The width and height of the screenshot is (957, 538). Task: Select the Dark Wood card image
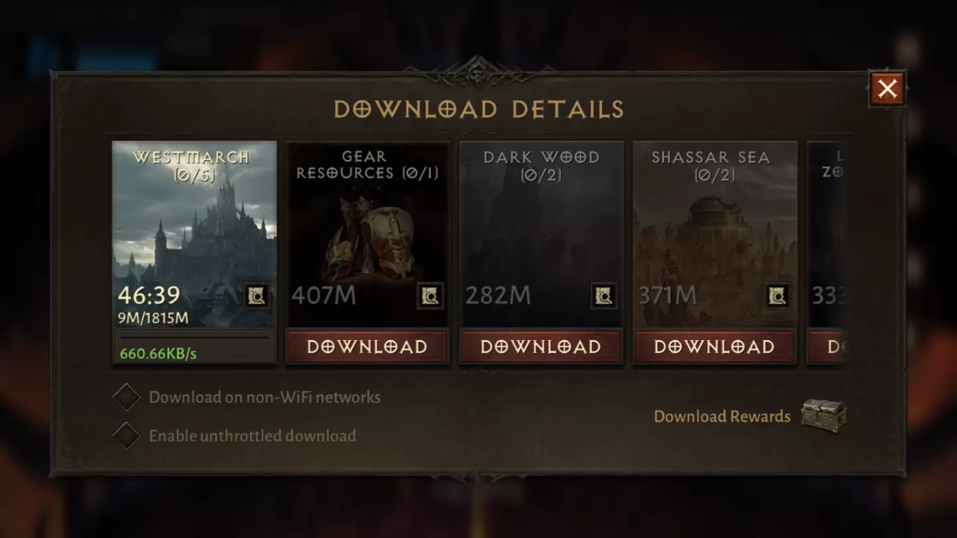(x=541, y=234)
